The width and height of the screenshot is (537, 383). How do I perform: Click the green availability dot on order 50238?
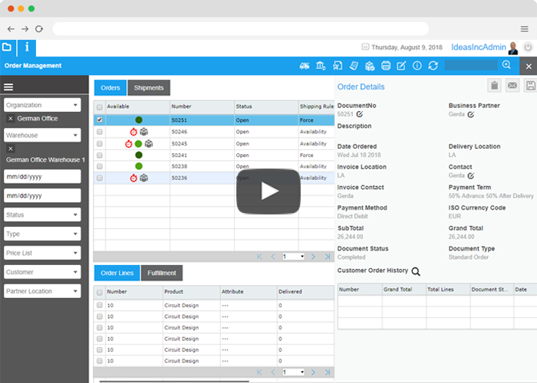point(139,166)
